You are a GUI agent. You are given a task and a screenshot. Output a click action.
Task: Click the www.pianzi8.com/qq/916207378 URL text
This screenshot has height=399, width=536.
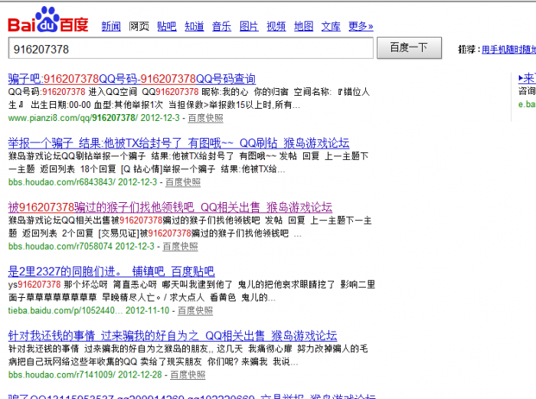pyautogui.click(x=73, y=118)
